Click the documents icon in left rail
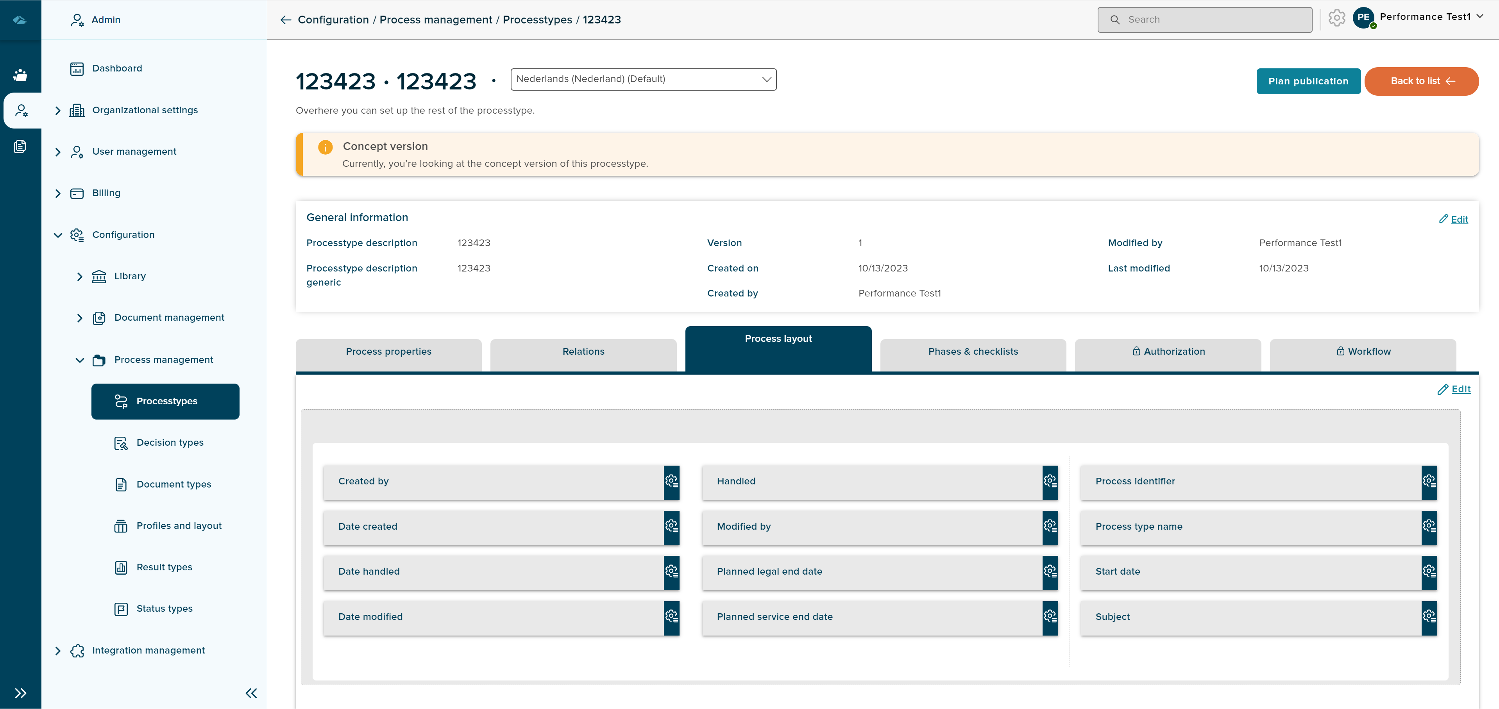Viewport: 1499px width, 709px height. tap(20, 146)
